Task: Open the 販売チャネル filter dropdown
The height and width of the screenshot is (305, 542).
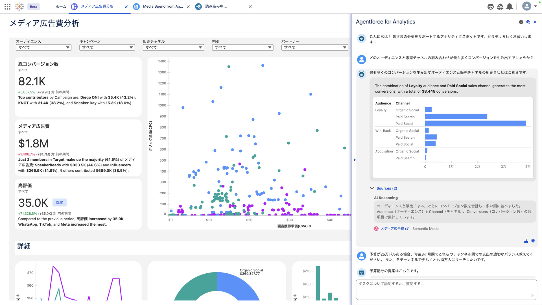Action: [x=173, y=47]
